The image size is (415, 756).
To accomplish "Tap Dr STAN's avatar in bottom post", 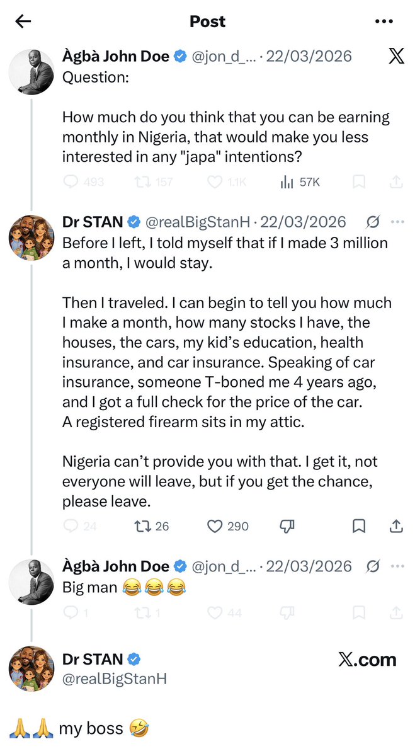I will 31,668.
